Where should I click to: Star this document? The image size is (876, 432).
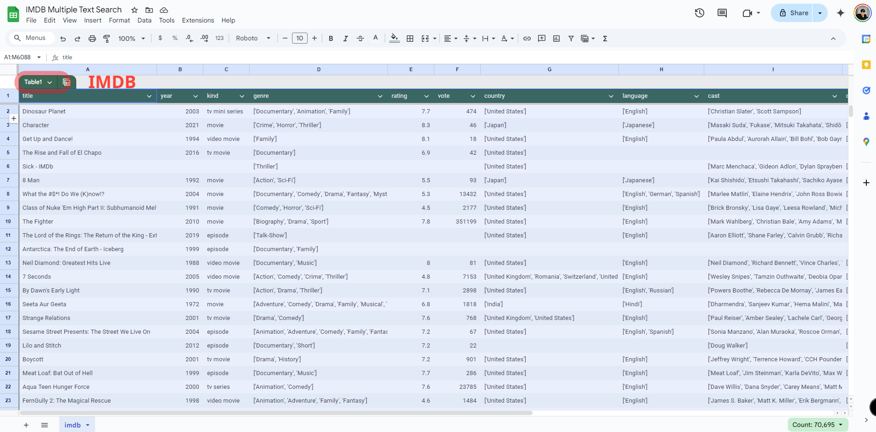(135, 10)
